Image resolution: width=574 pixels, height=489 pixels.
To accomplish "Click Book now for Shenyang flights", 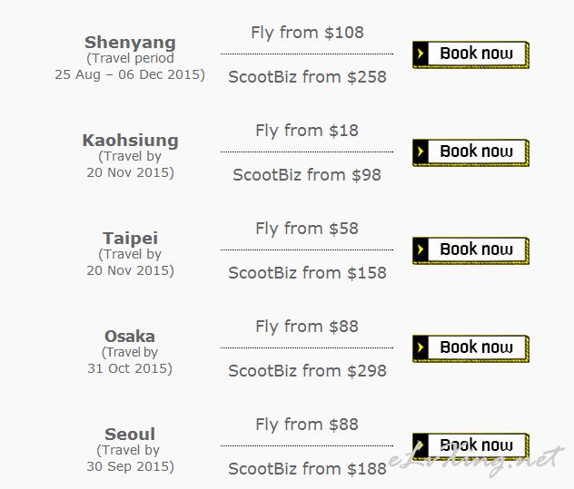I will (x=470, y=54).
